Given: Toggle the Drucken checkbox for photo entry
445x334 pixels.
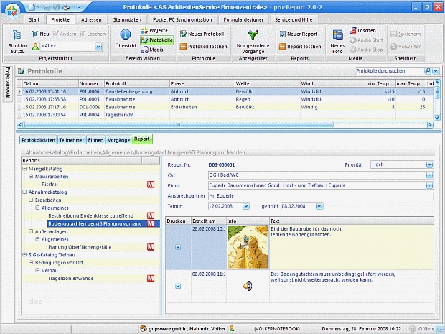Looking at the screenshot, I should point(178,247).
